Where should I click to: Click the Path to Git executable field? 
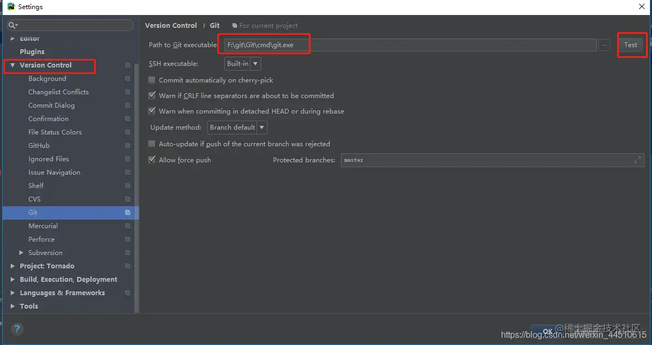coord(411,45)
